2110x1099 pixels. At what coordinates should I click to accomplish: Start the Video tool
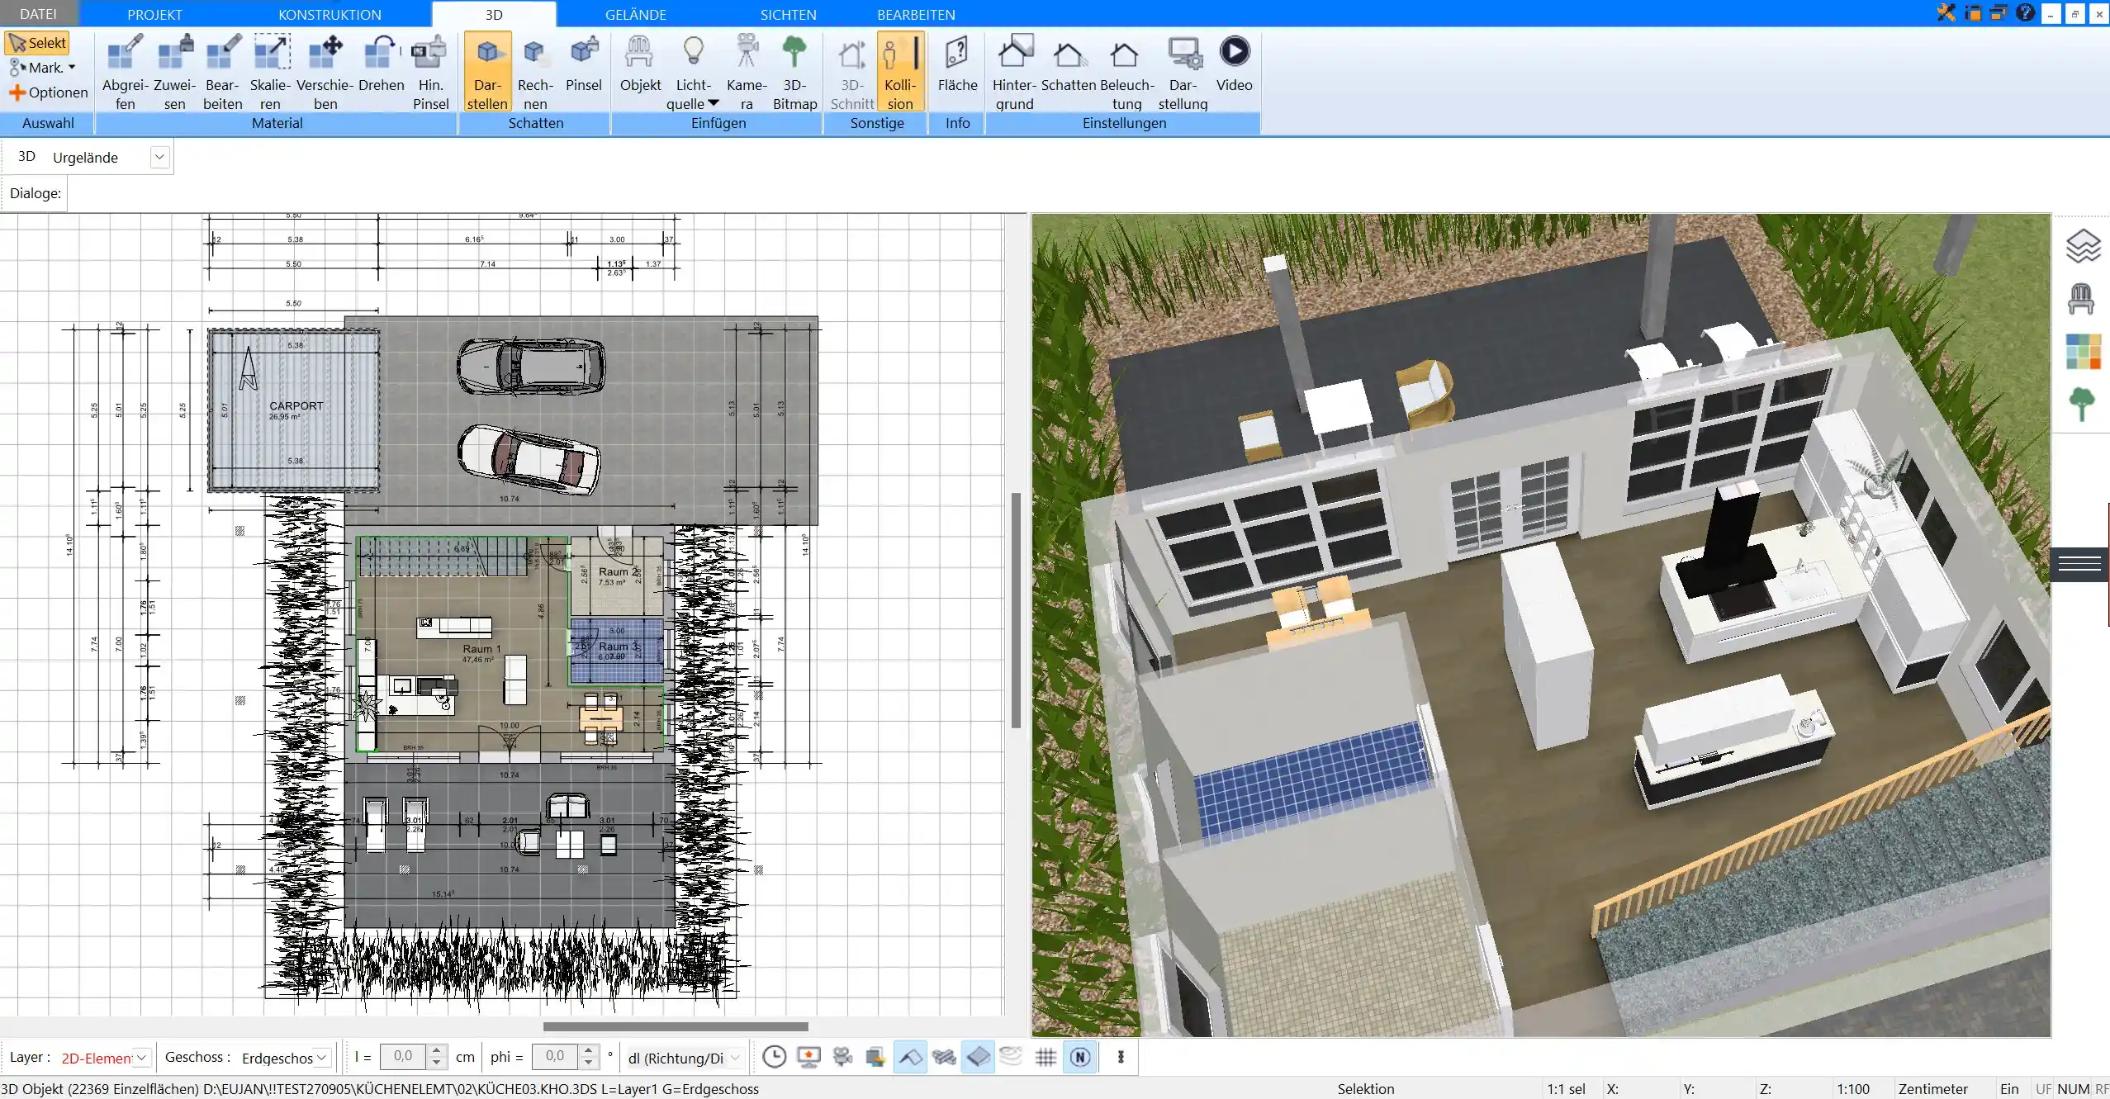click(1235, 64)
